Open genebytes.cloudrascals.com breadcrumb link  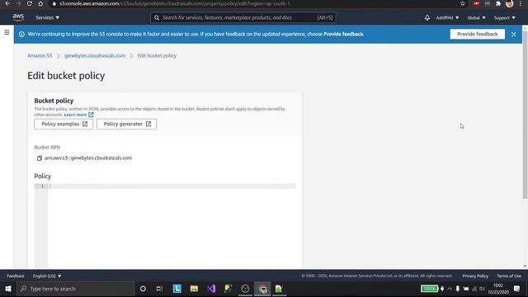click(x=95, y=55)
